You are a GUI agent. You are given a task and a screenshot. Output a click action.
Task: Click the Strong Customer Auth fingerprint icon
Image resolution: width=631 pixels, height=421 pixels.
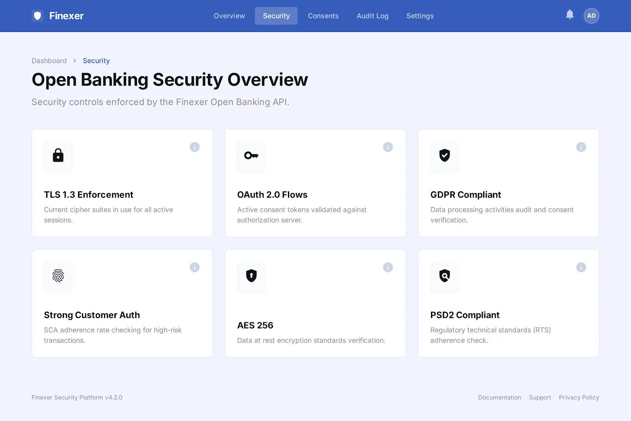tap(58, 277)
